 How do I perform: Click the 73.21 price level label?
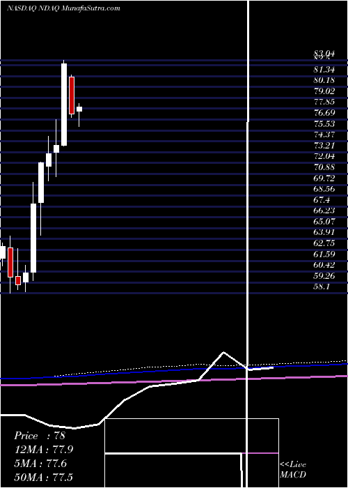(x=324, y=145)
